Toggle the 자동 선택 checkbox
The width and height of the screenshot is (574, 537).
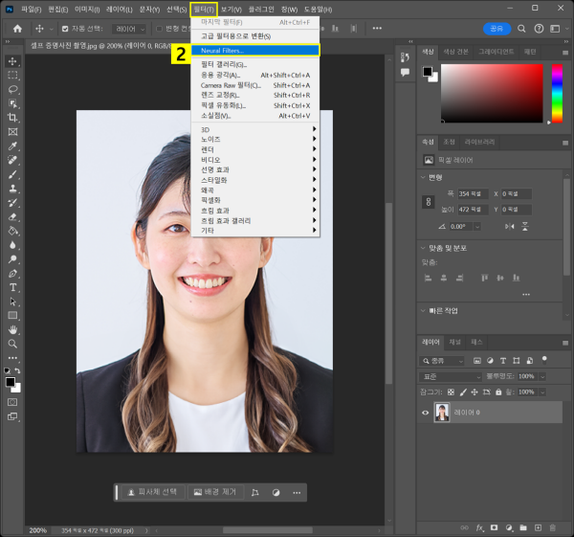(x=65, y=29)
